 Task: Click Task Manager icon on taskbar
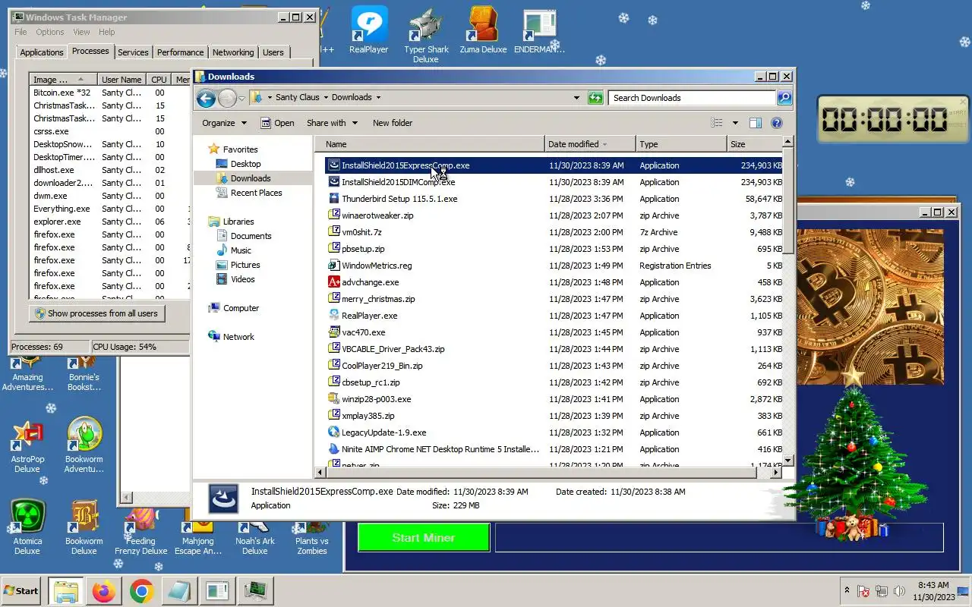click(x=255, y=591)
